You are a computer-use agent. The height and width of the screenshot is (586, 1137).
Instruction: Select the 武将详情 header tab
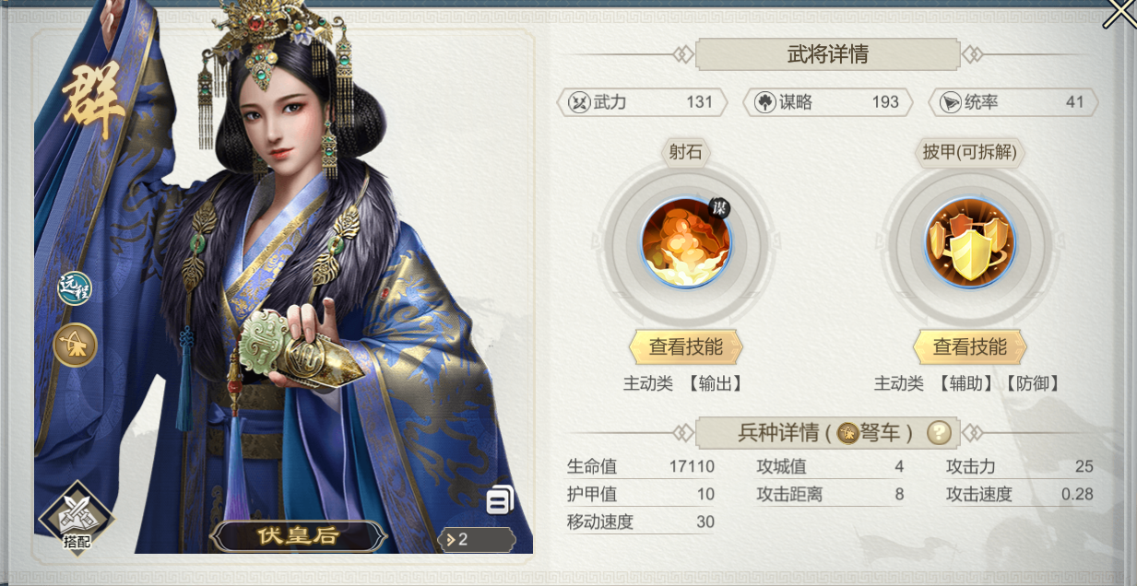click(x=828, y=54)
